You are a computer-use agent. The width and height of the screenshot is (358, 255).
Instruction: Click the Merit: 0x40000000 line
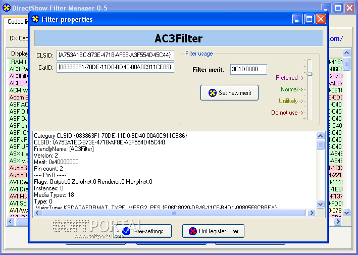click(x=56, y=162)
